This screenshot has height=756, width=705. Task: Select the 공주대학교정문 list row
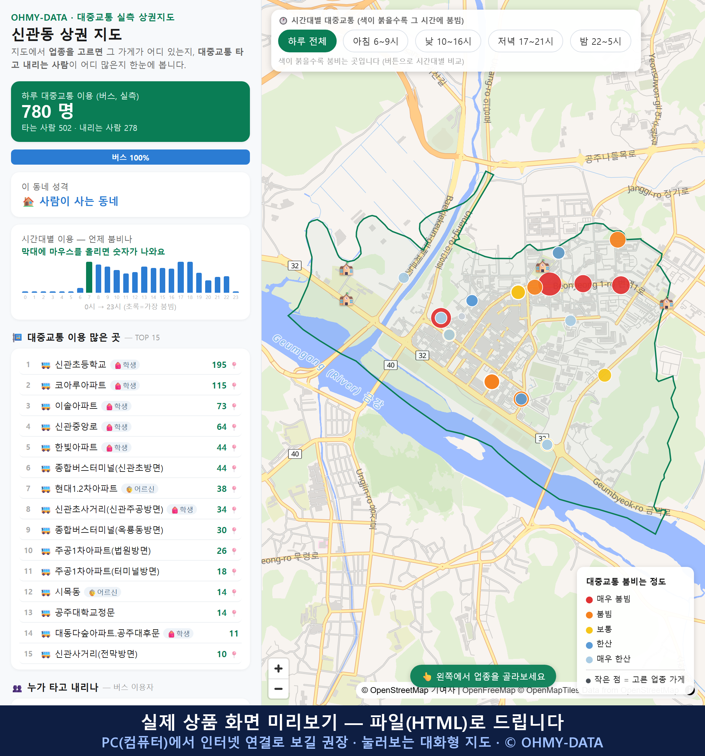coord(130,613)
